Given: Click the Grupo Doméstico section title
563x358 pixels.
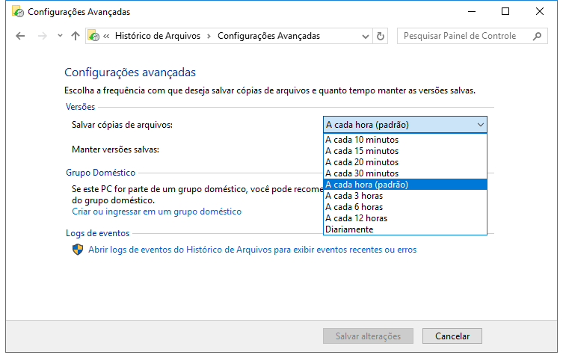Looking at the screenshot, I should (x=100, y=173).
